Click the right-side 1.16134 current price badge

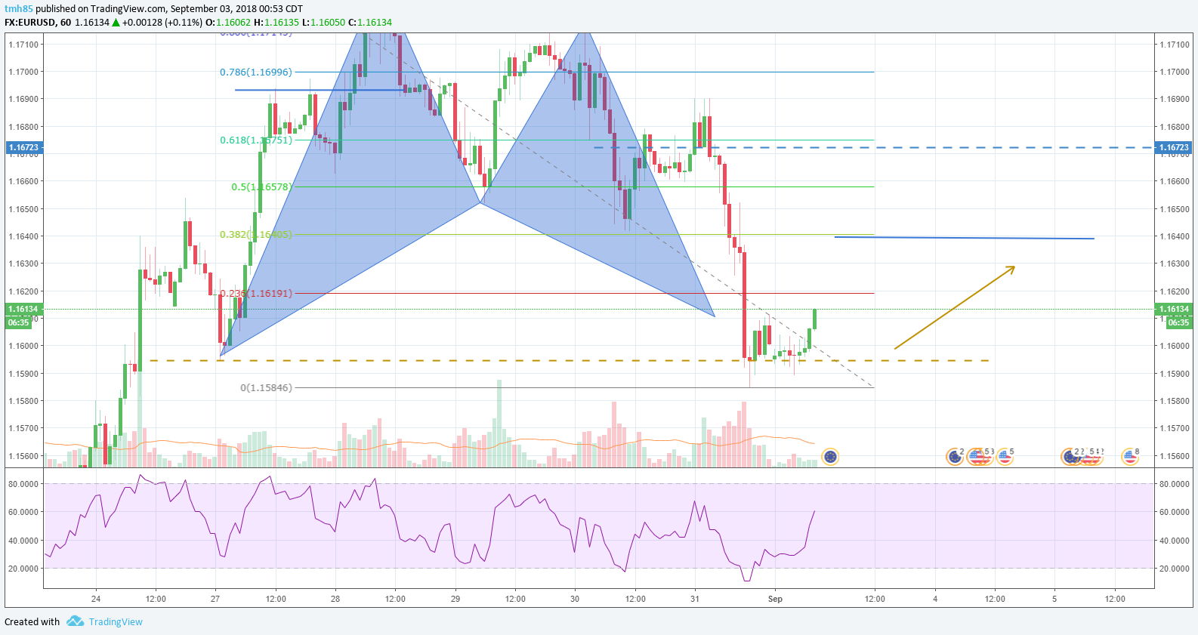pyautogui.click(x=1175, y=309)
